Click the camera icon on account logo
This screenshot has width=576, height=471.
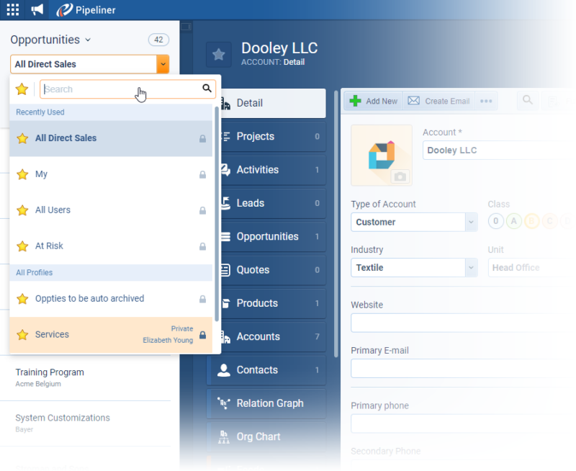(x=400, y=176)
